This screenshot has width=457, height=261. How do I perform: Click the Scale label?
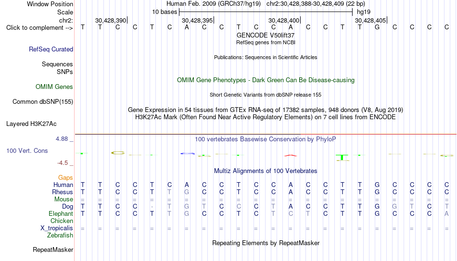65,12
